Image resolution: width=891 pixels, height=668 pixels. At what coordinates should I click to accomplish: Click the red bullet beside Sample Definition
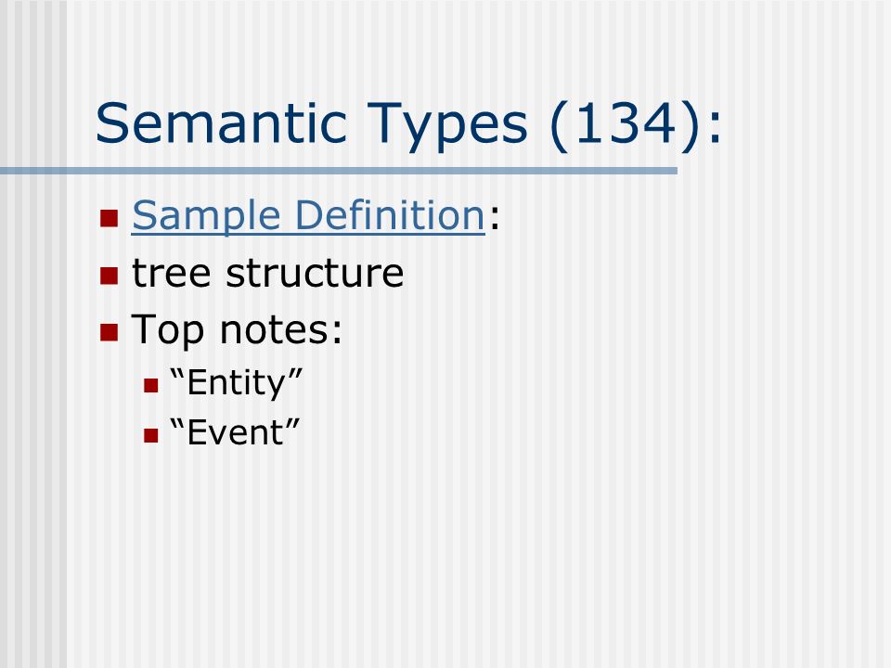point(110,218)
